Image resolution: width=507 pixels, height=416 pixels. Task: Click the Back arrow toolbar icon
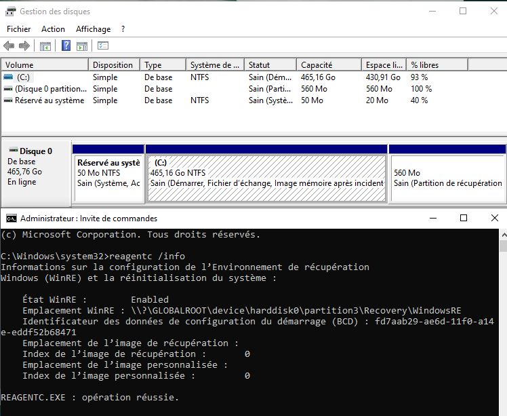point(9,46)
